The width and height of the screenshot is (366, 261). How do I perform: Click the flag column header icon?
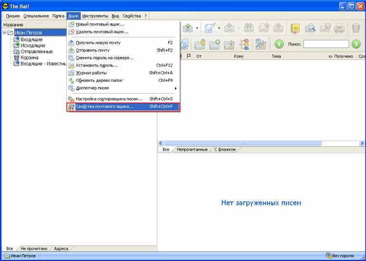[189, 56]
